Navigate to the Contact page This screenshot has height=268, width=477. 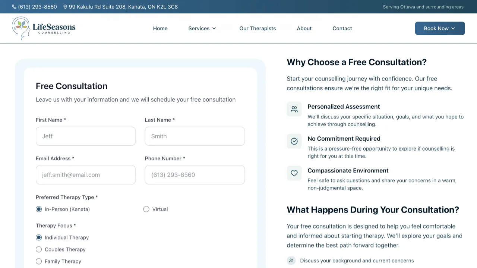[342, 28]
